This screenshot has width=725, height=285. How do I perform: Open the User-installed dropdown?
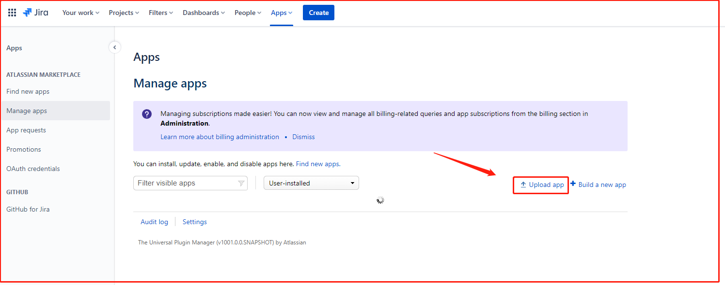click(x=311, y=183)
